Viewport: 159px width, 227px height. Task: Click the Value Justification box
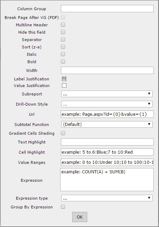[64, 86]
